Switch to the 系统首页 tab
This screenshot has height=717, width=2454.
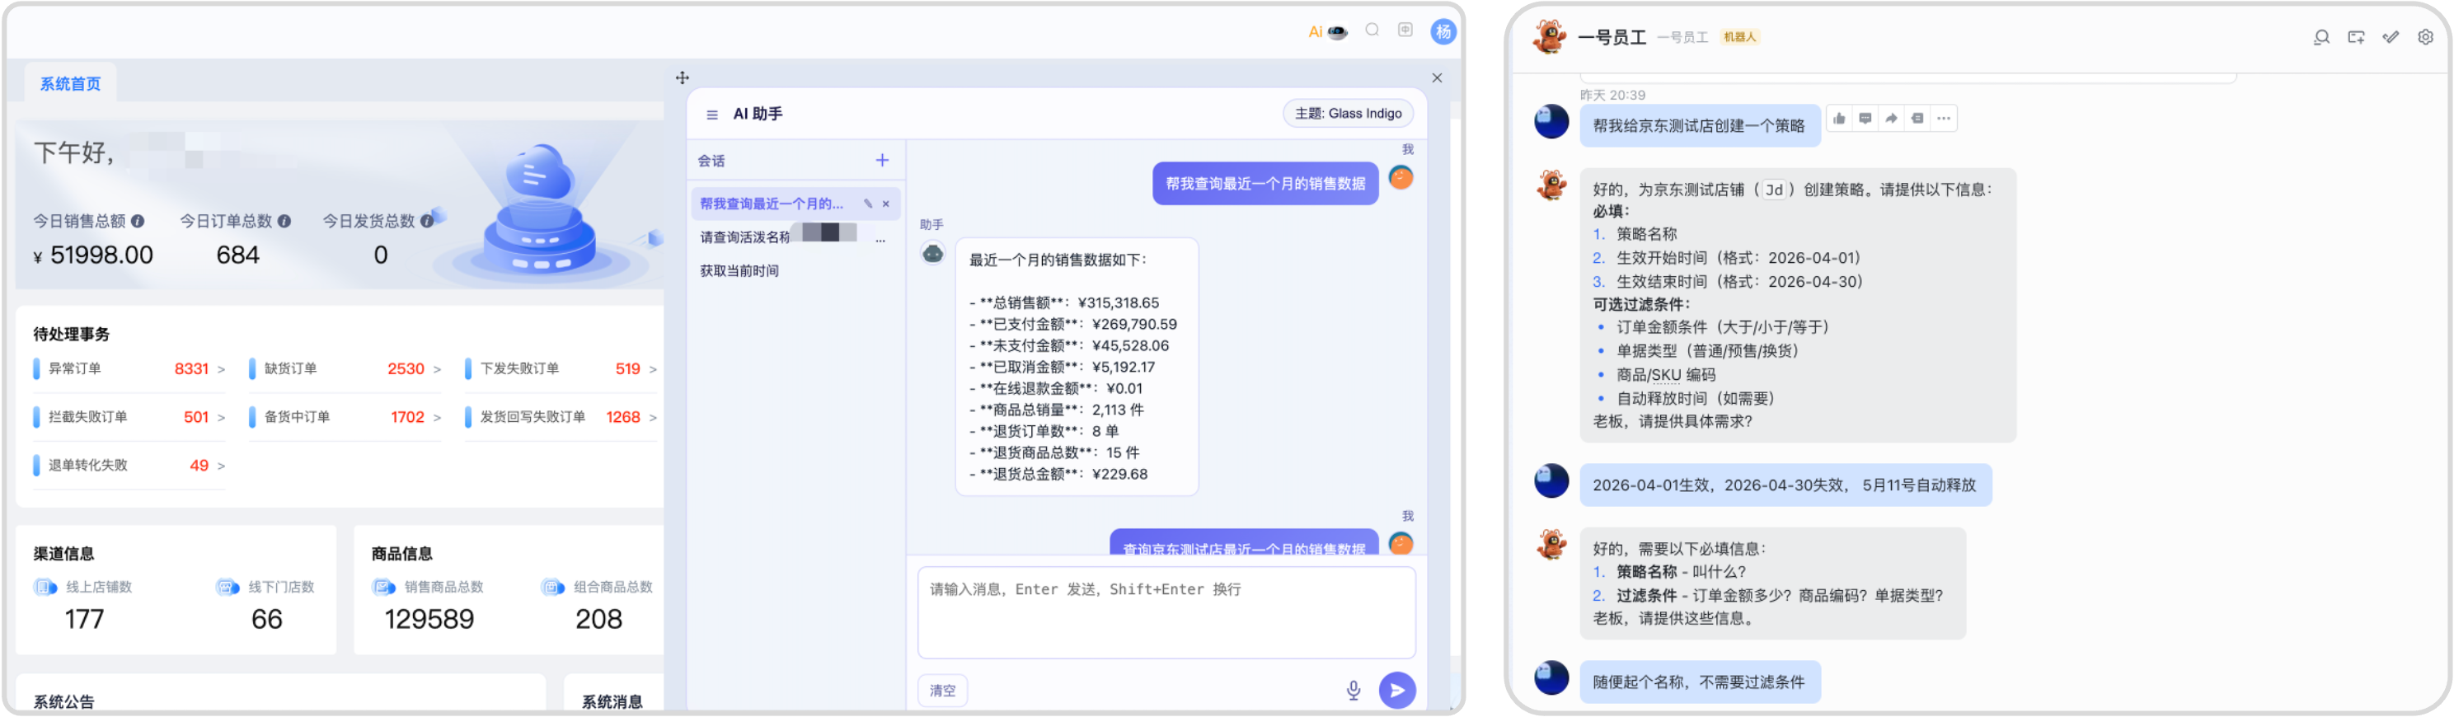(71, 84)
